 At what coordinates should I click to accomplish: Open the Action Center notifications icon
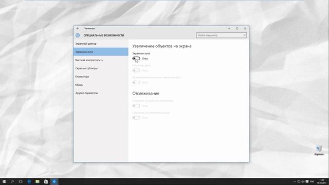307,181
